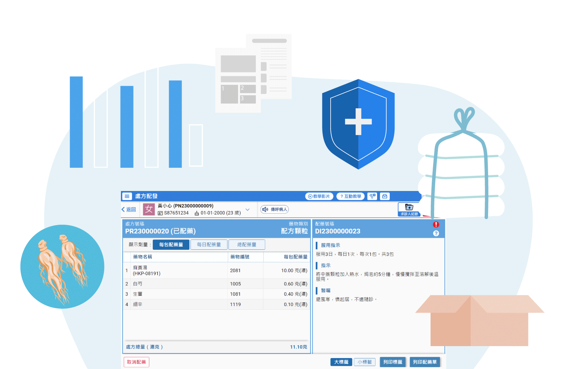567x369 pixels.
Task: Open 求診人紀錄 patient records folder
Action: [409, 209]
